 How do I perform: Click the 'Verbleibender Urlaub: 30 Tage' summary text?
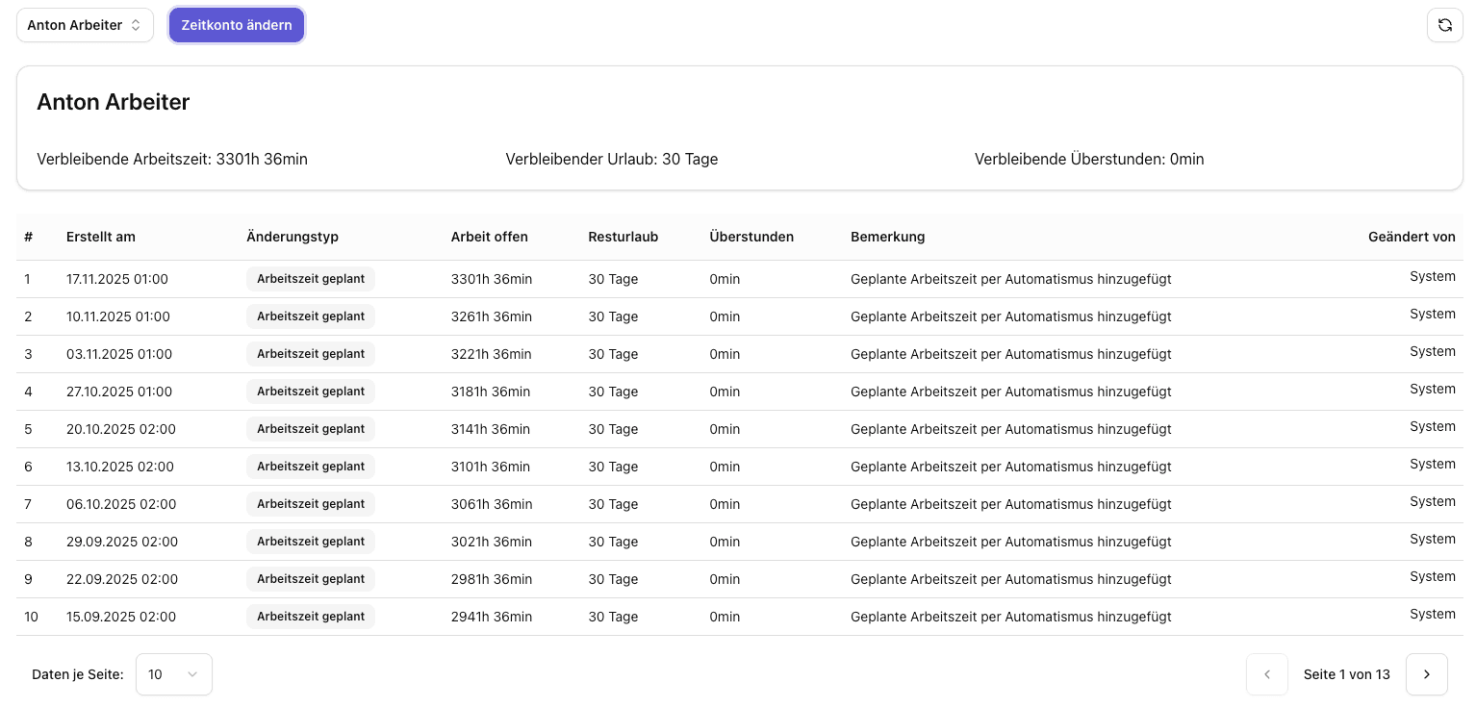[x=612, y=160]
